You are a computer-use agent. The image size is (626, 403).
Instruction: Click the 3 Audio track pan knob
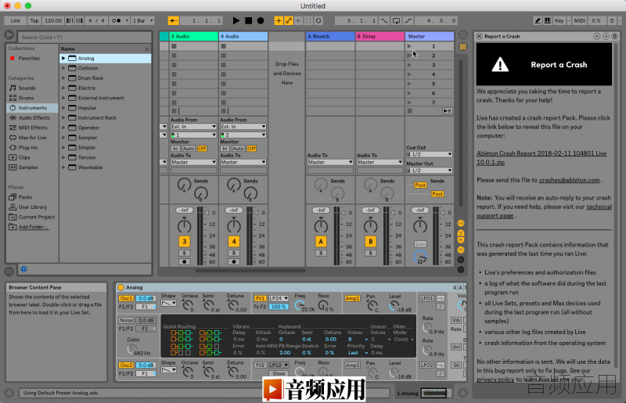(184, 226)
